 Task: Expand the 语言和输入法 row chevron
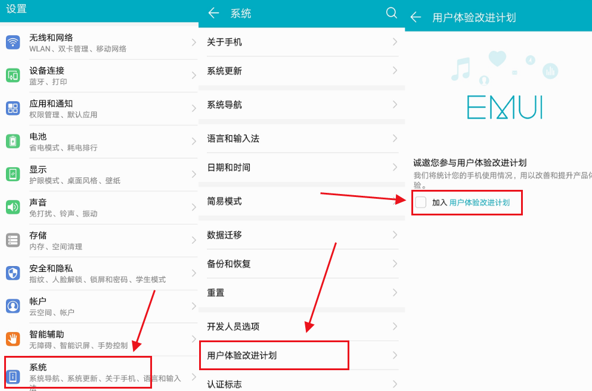pyautogui.click(x=395, y=139)
